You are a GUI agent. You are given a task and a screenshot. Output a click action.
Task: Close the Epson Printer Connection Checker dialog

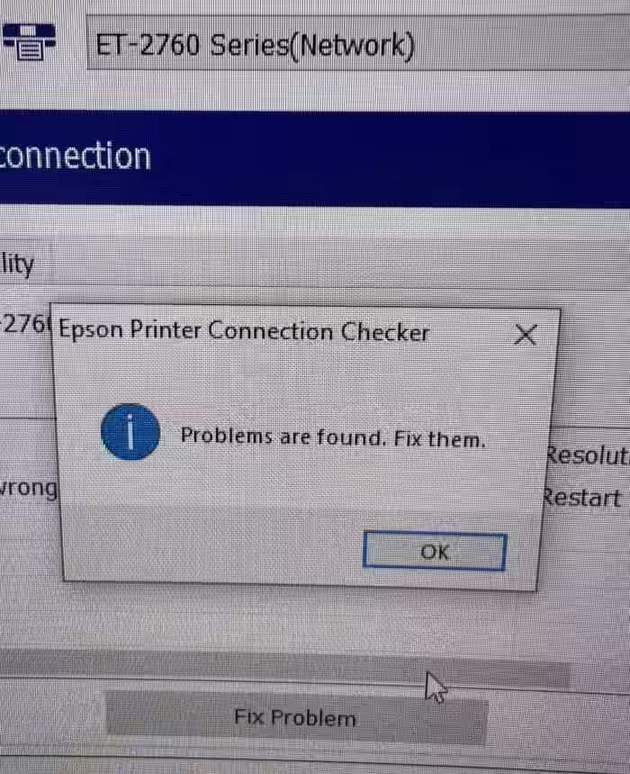(526, 335)
